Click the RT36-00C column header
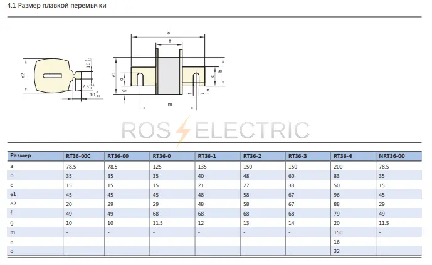This screenshot has width=432, height=265. (x=78, y=156)
